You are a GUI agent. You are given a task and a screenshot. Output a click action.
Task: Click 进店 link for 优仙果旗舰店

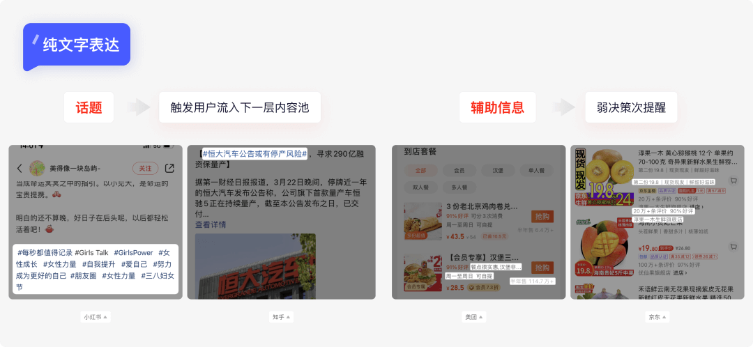coord(680,272)
